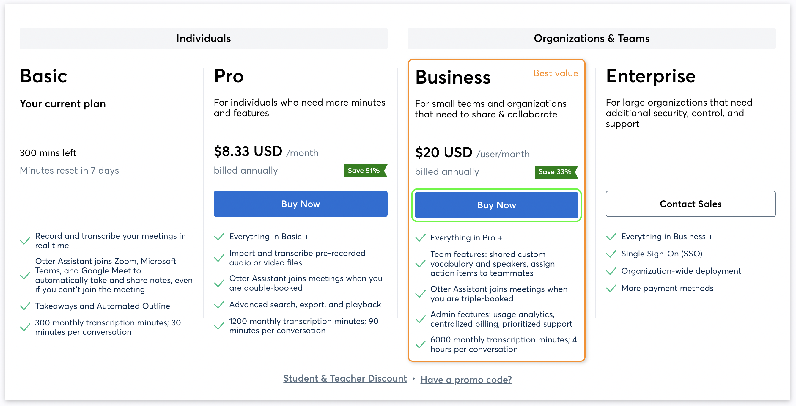The image size is (796, 406).
Task: Click the Have a promo code link
Action: tap(466, 379)
